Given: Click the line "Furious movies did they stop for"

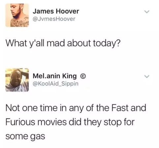Looking at the screenshot, I should [x=70, y=122].
